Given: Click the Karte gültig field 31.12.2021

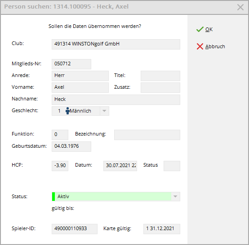Looking at the screenshot, I should (x=162, y=229).
